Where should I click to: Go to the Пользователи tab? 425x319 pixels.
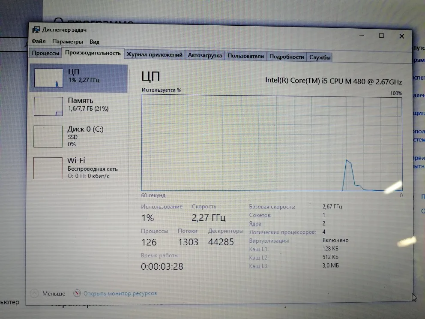pos(245,56)
